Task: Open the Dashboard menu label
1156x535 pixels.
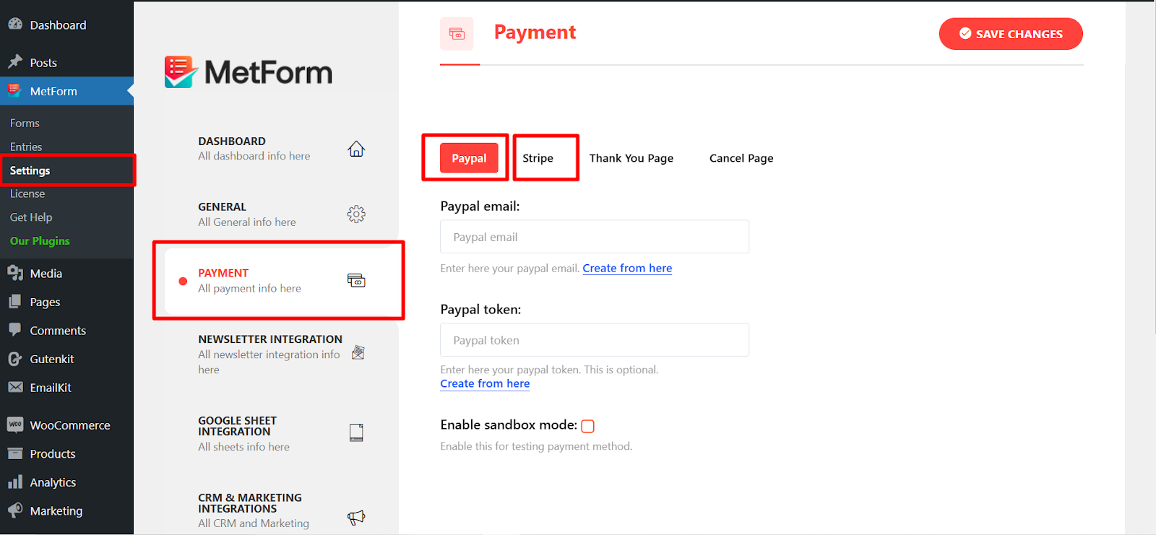Action: [58, 25]
